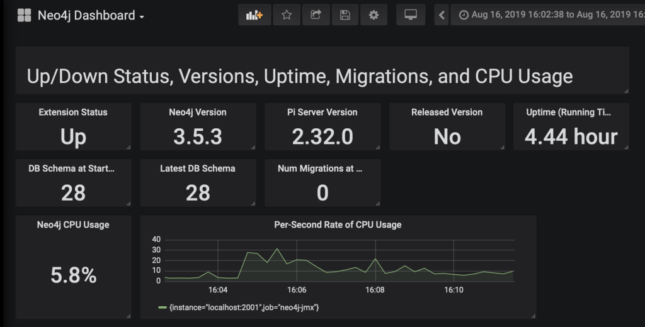Open the time range picker
645x327 pixels.
pyautogui.click(x=548, y=15)
